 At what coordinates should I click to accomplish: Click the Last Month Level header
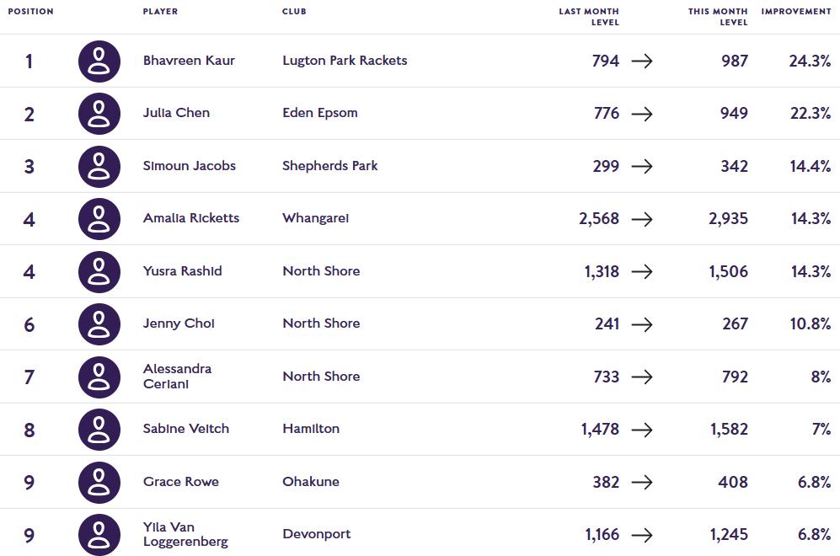coord(589,17)
